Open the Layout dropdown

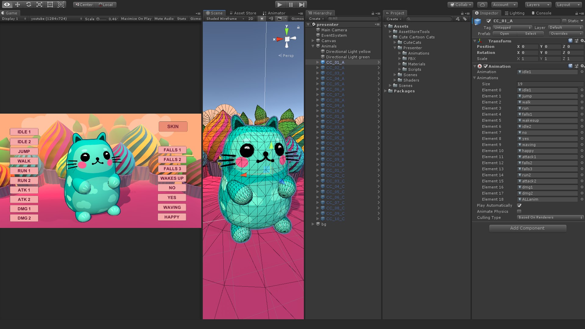[569, 5]
